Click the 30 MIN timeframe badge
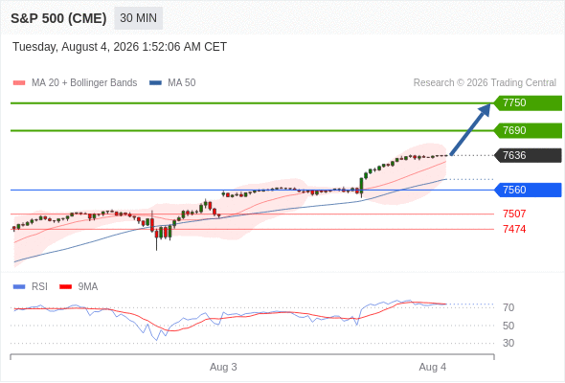The width and height of the screenshot is (565, 383). tap(138, 18)
